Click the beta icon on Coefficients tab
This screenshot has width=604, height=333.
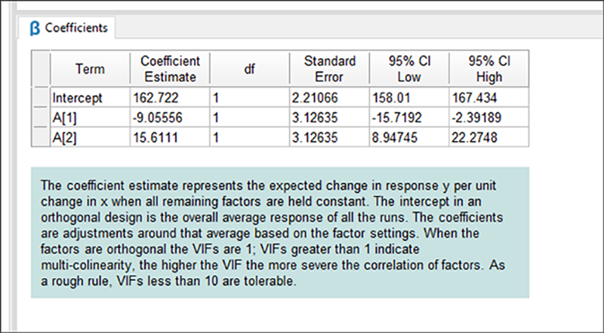pyautogui.click(x=35, y=29)
